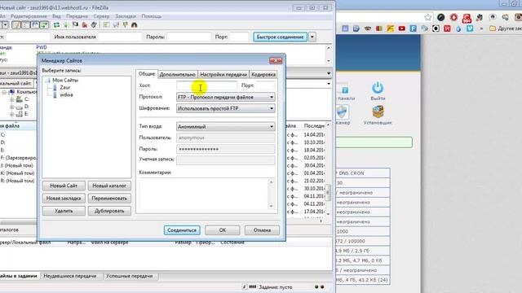Click the binoculars search files icon
522x293 pixels.
[134, 25]
